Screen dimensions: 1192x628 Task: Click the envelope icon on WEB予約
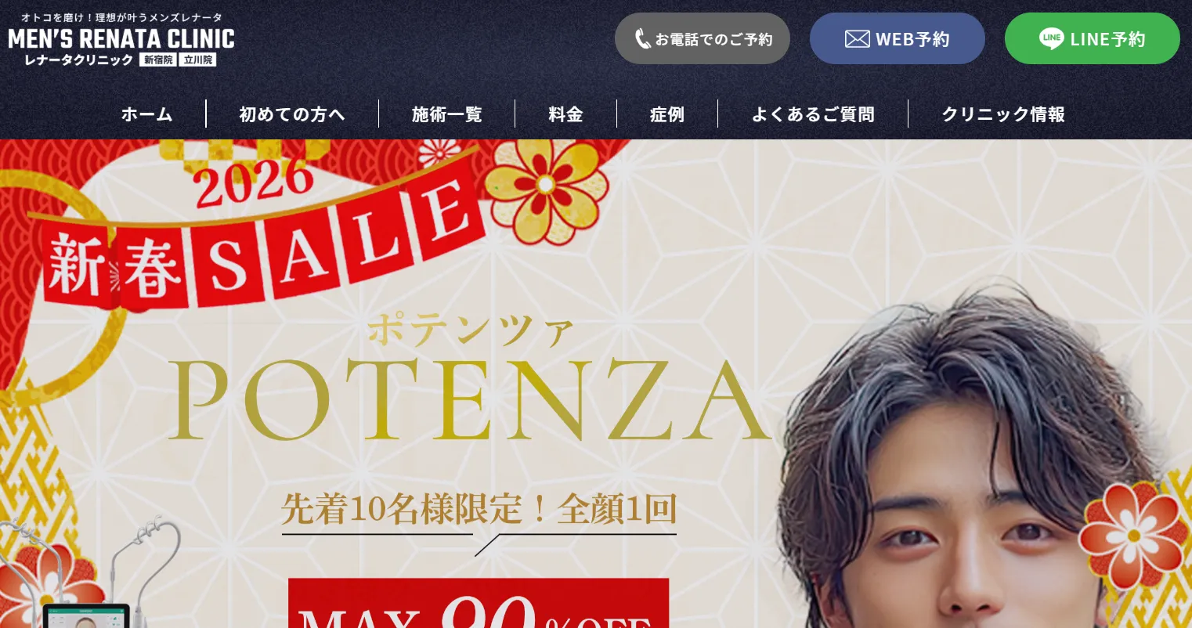857,39
